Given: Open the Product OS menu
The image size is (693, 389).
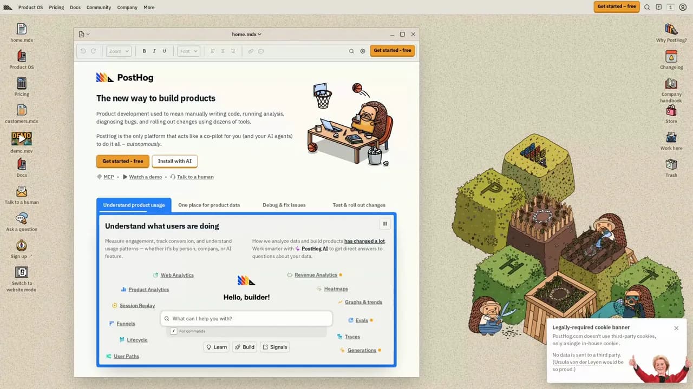Looking at the screenshot, I should point(30,8).
